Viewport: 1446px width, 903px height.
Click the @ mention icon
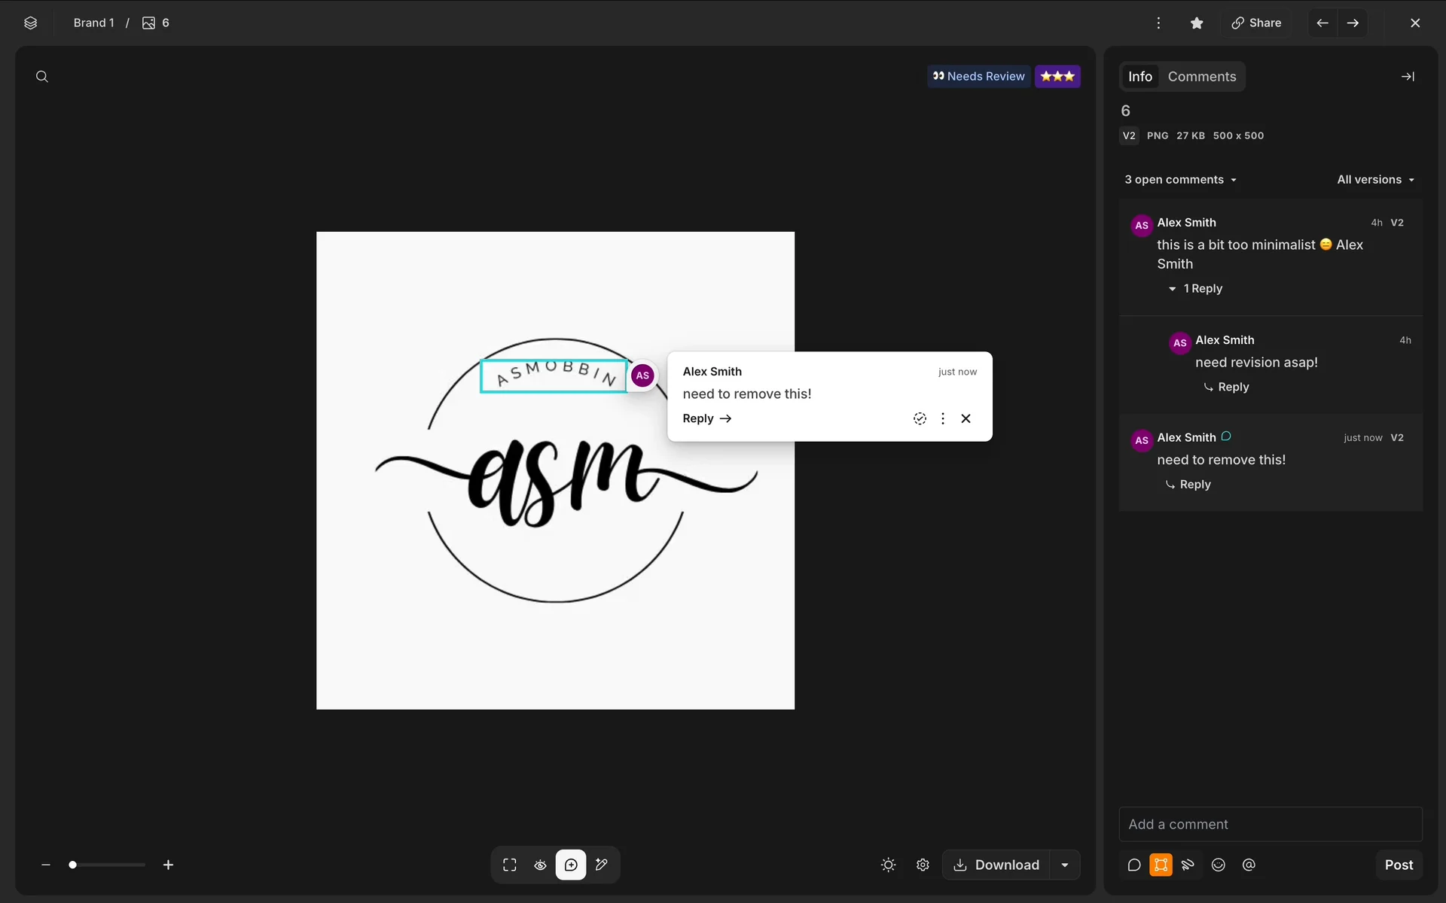point(1249,865)
